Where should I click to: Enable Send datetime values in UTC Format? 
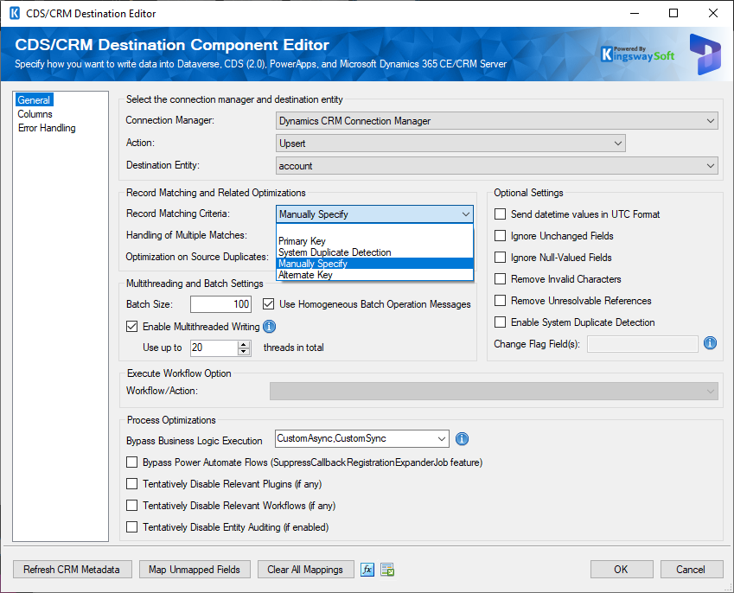click(499, 214)
